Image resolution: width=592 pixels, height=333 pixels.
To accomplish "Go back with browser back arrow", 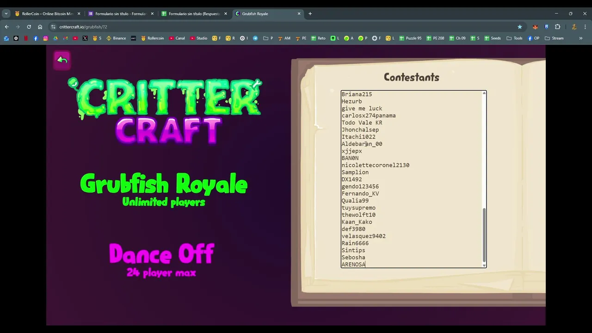I will tap(6, 27).
